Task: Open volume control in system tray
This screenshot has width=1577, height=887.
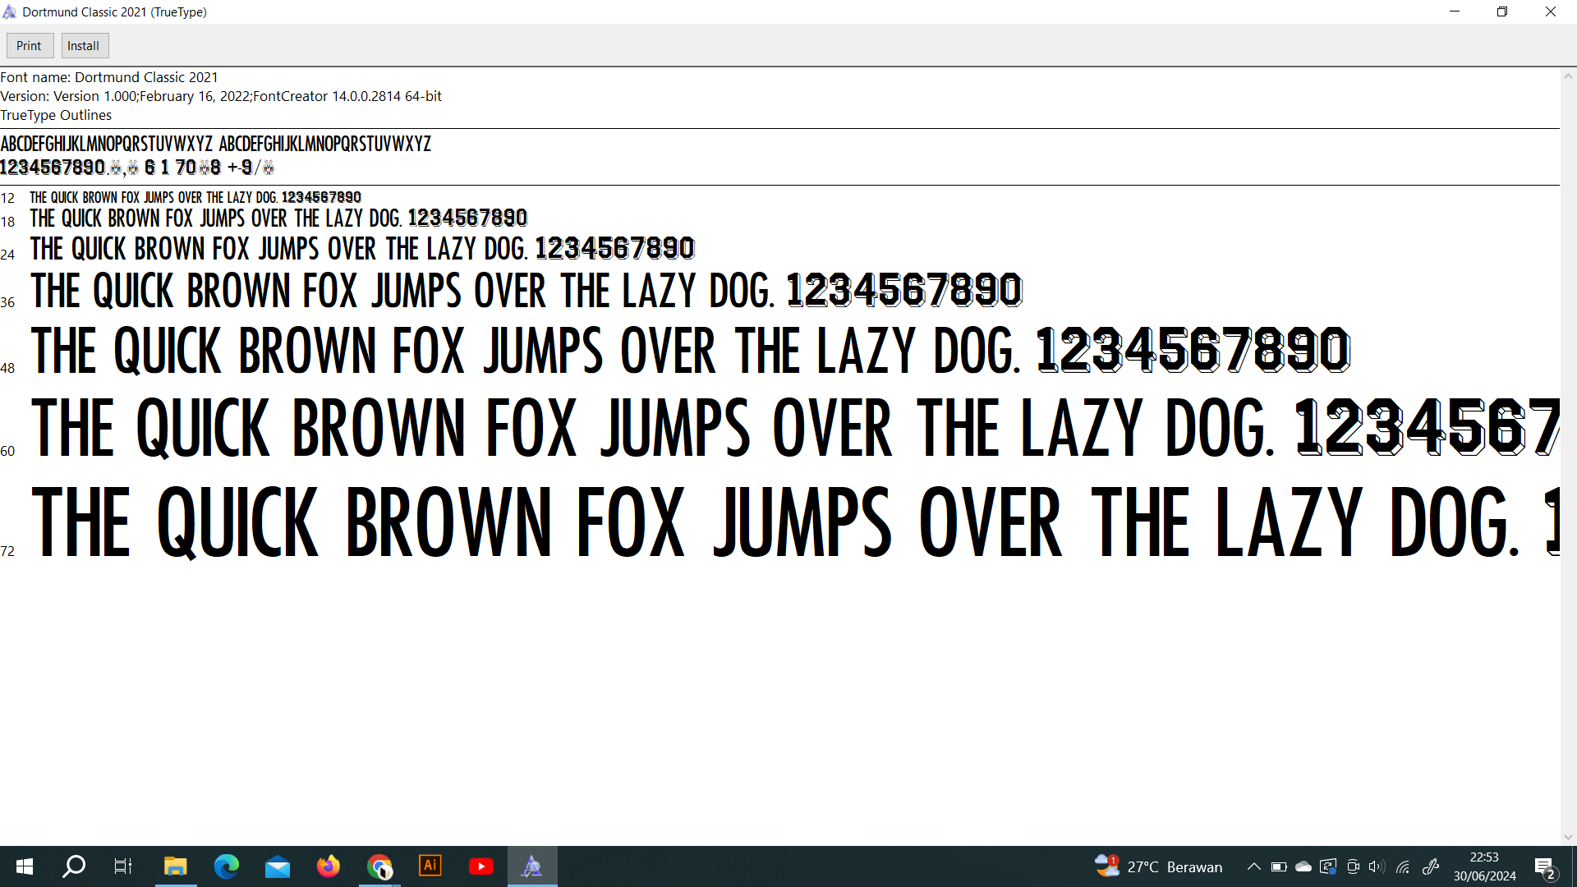Action: (x=1377, y=866)
